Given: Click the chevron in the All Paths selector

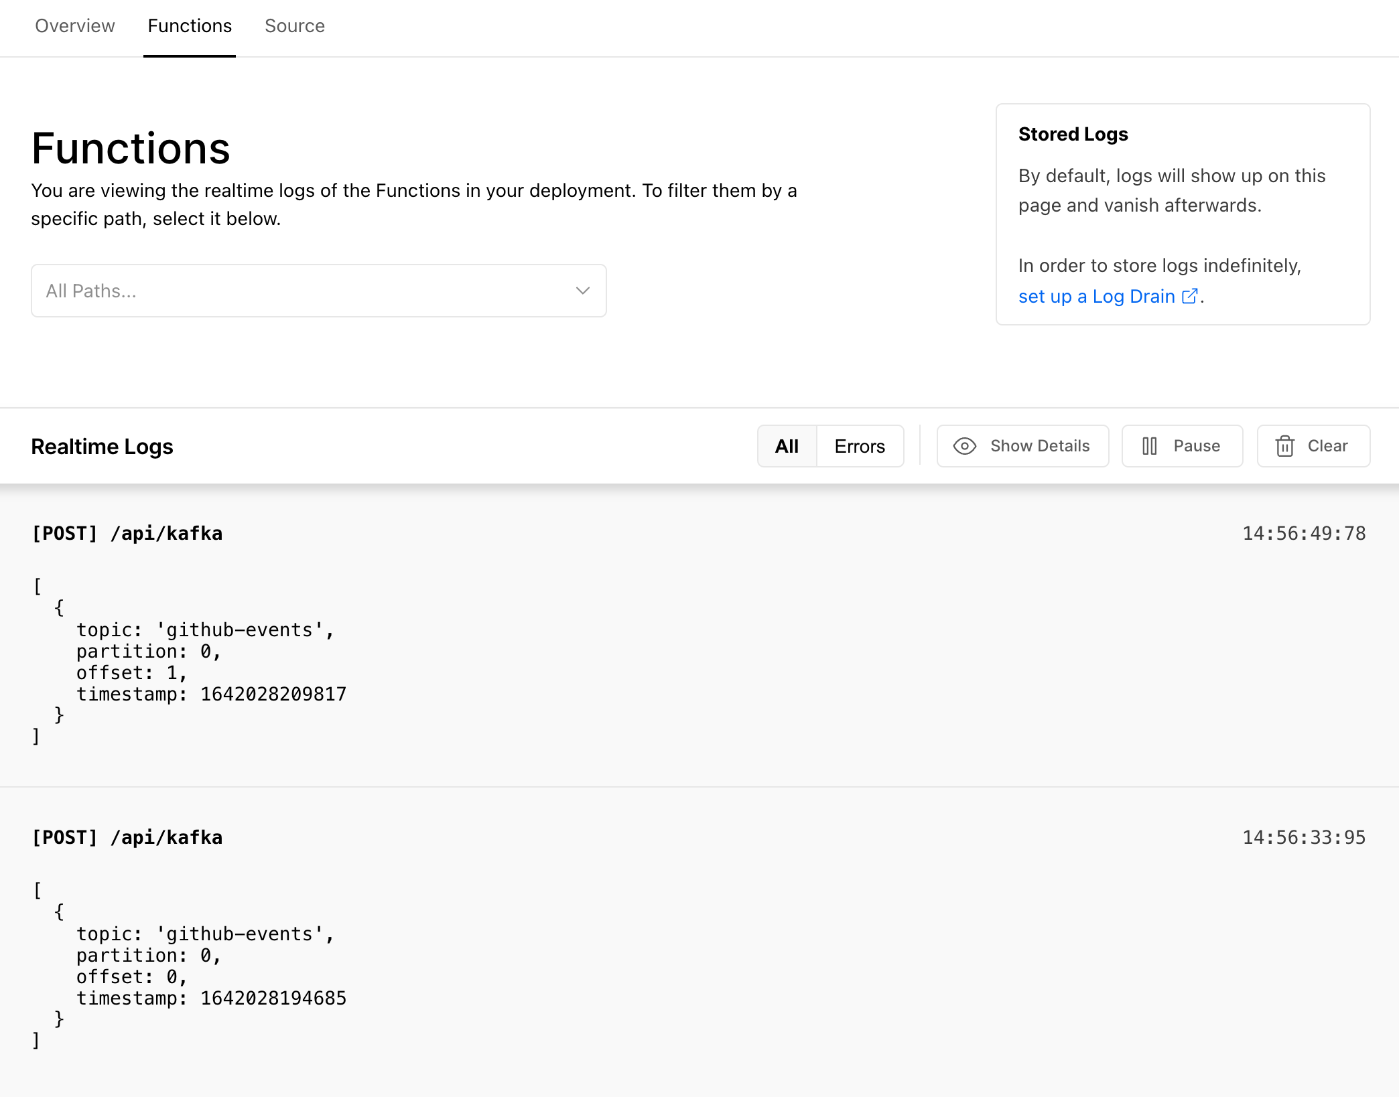Looking at the screenshot, I should click(x=582, y=290).
